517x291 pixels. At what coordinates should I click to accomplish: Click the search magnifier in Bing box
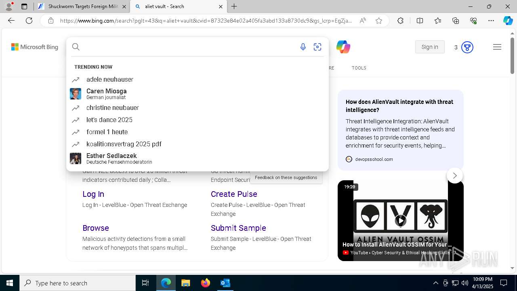(76, 47)
